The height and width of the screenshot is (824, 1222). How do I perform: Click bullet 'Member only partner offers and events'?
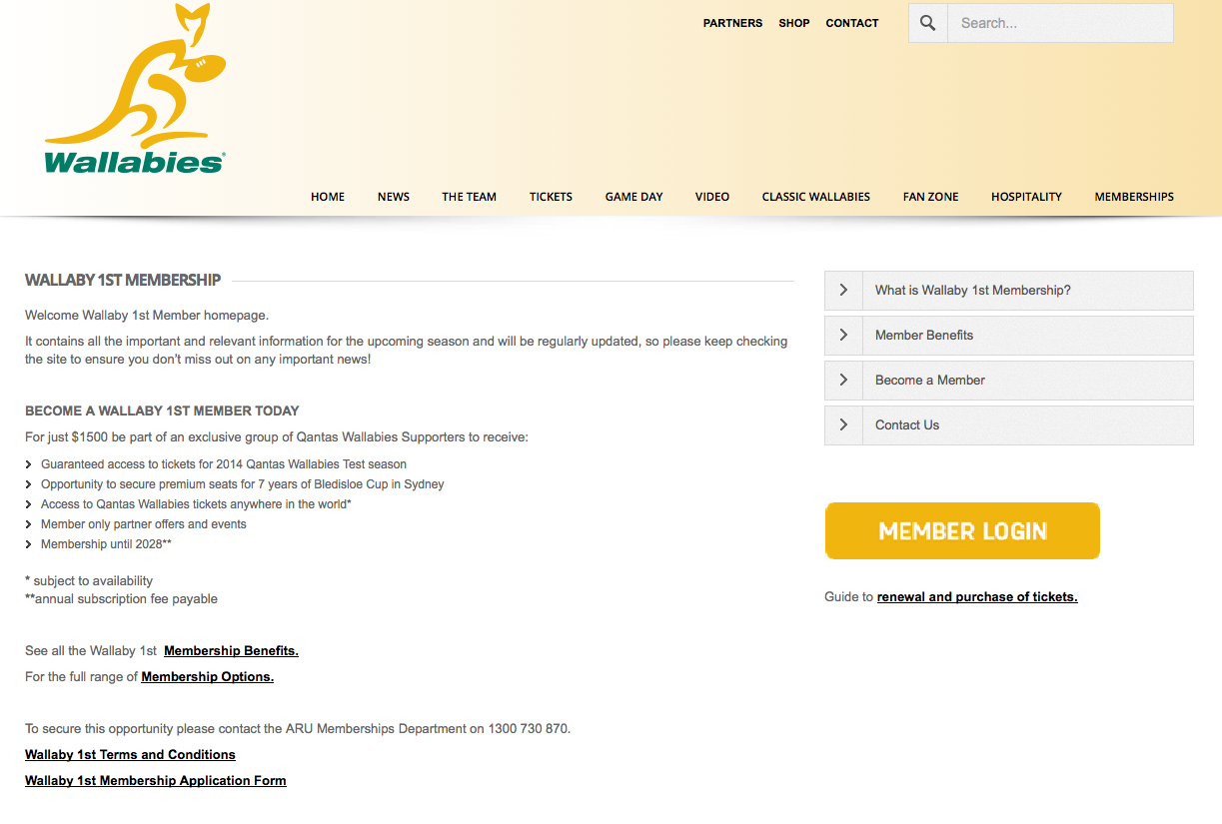[144, 524]
